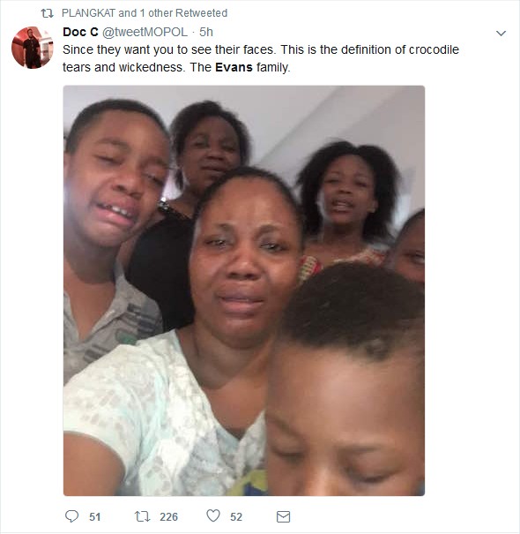
Task: Open the bold Evans search term
Action: coord(234,67)
